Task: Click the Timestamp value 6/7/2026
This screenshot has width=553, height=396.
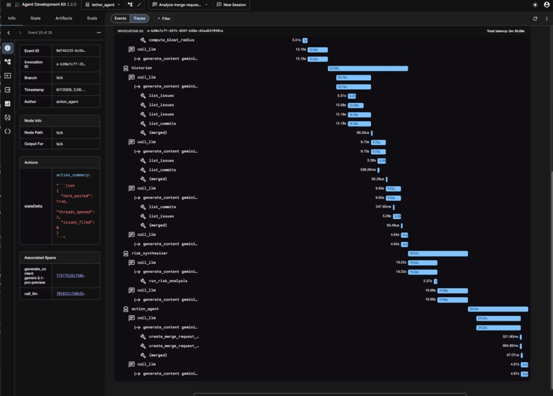Action: coord(71,90)
